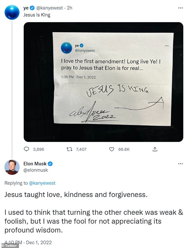This screenshot has height=248, width=188.
Task: Open more options menu on ye's tweet
Action: [180, 8]
